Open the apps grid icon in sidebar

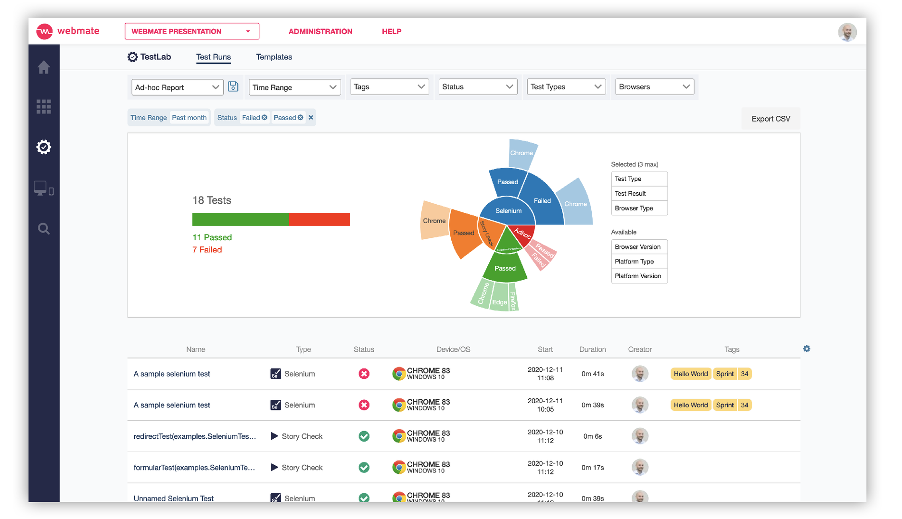(x=44, y=107)
